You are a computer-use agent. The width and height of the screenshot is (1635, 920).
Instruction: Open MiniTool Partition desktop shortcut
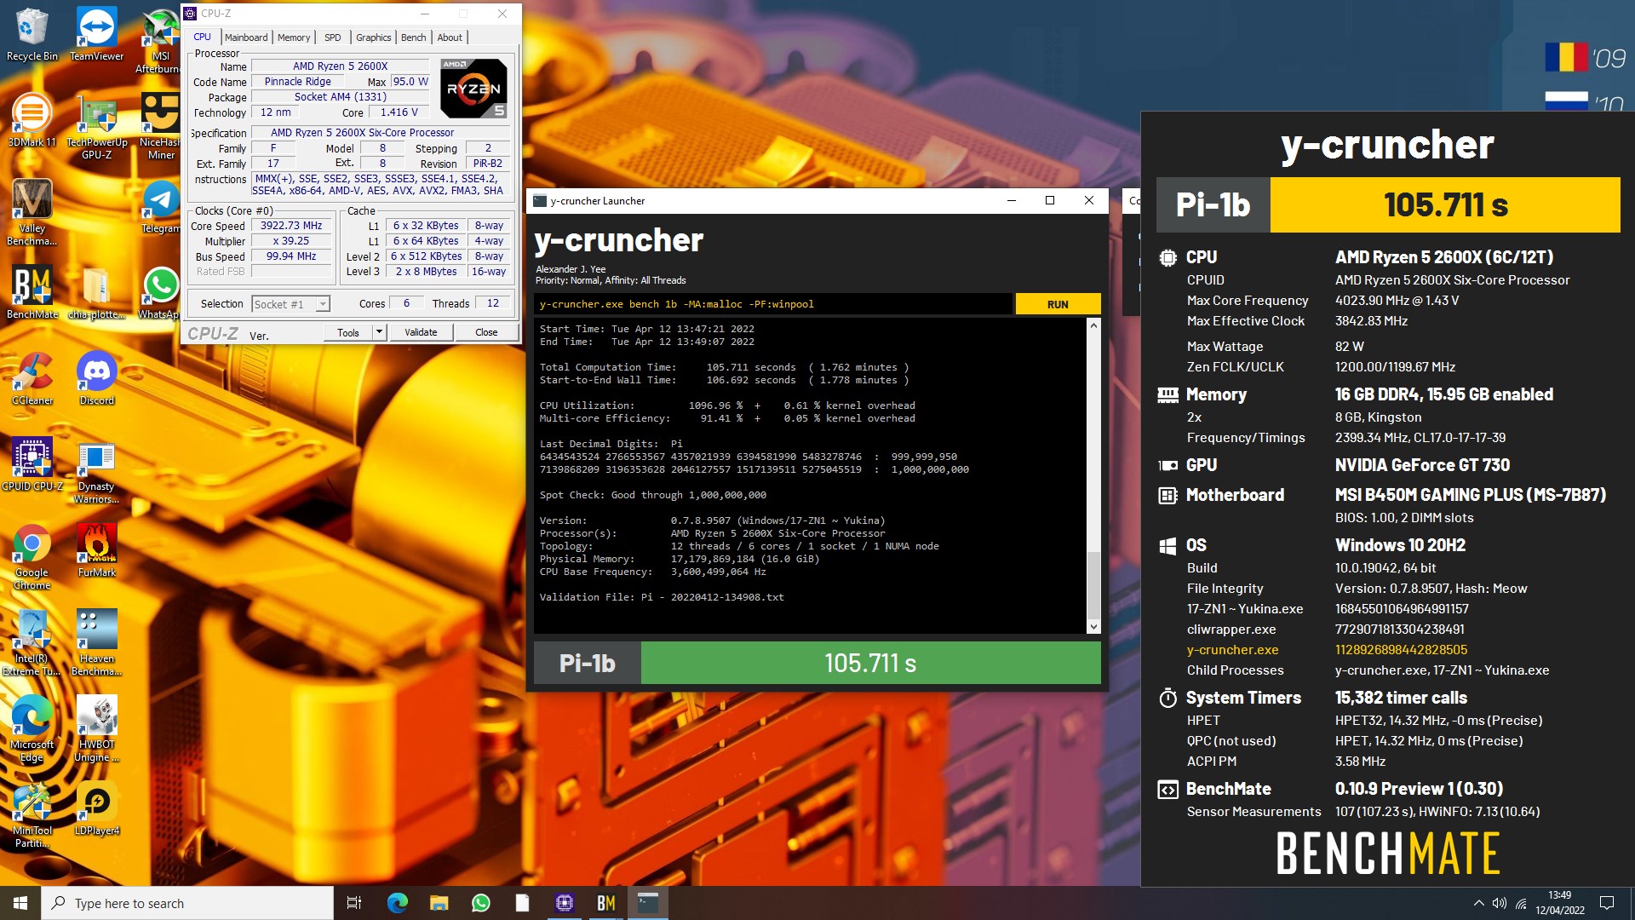tap(32, 814)
